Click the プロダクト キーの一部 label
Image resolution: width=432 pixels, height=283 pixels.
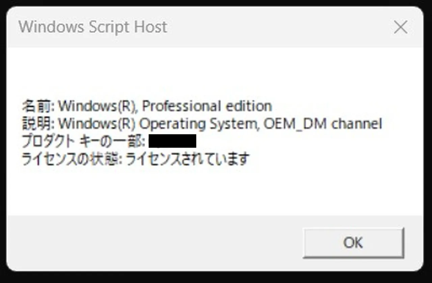pyautogui.click(x=83, y=141)
